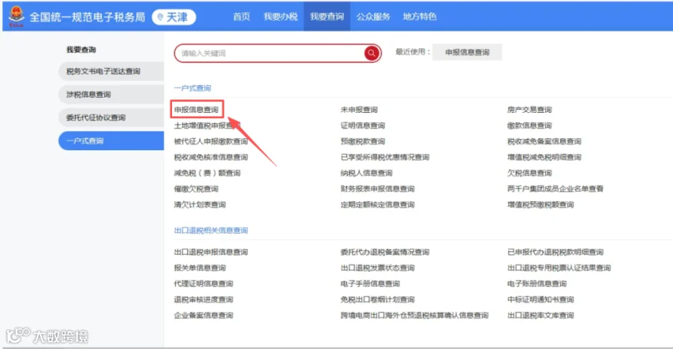This screenshot has height=349, width=673.
Task: Open 欠税信息查询 link
Action: pyautogui.click(x=529, y=173)
